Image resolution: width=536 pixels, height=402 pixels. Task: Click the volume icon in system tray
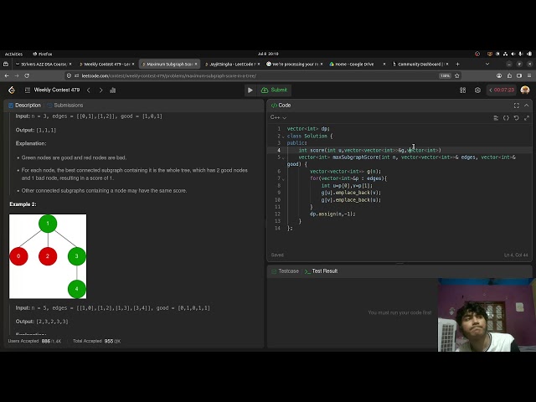tap(513, 54)
